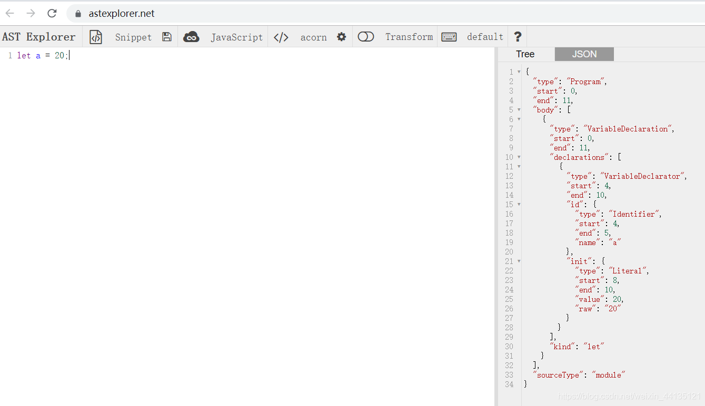
Task: Collapse the "declarations" array fold arrow
Action: tap(519, 157)
